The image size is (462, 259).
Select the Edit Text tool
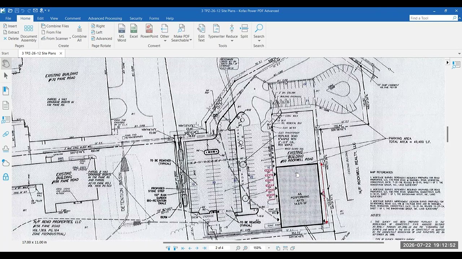coord(201,33)
